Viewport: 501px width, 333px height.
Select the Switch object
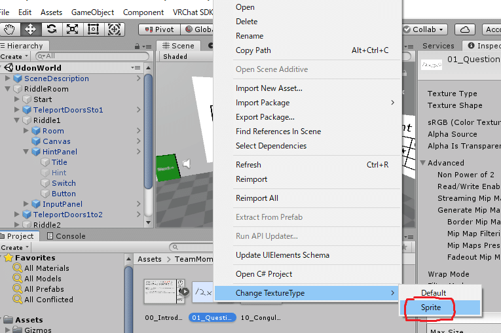coord(64,183)
